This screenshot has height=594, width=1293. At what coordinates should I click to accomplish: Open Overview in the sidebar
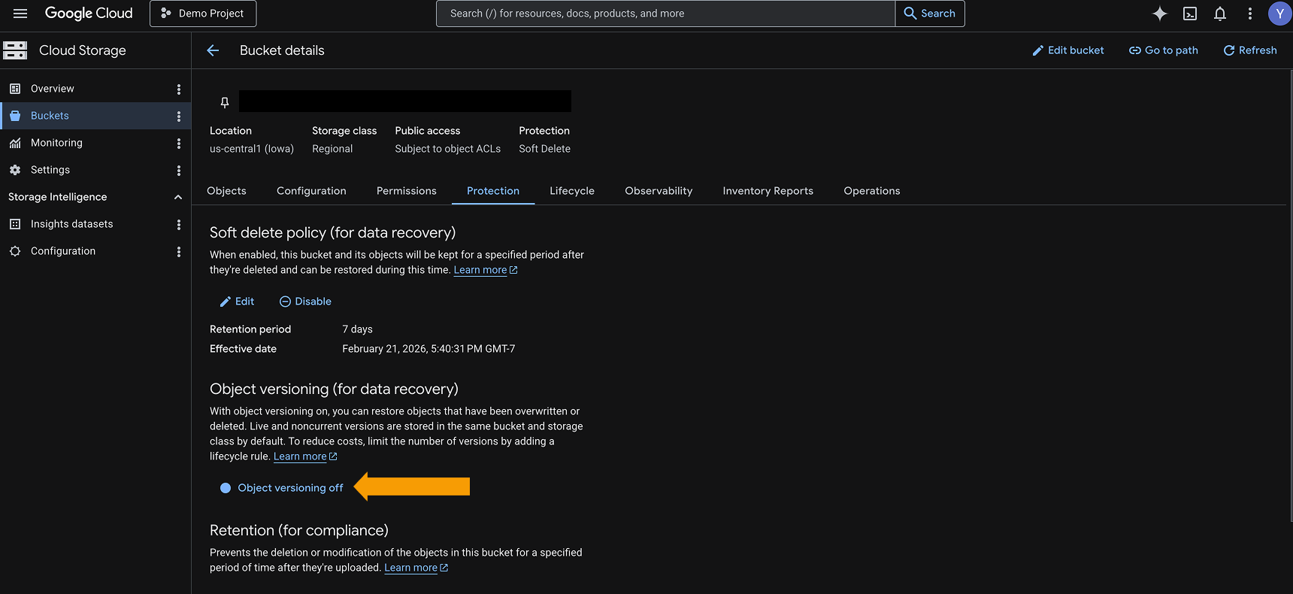[53, 89]
